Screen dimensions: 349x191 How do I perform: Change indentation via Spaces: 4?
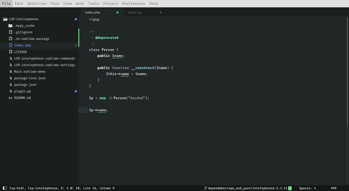[x=307, y=188]
